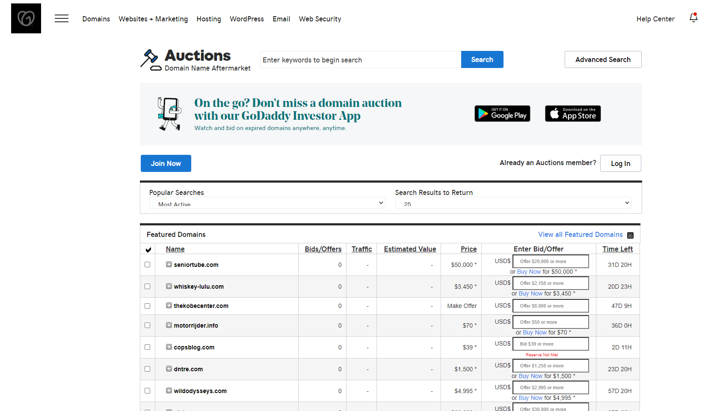
Task: Open the wildodysseys.com domain listing
Action: tap(200, 391)
